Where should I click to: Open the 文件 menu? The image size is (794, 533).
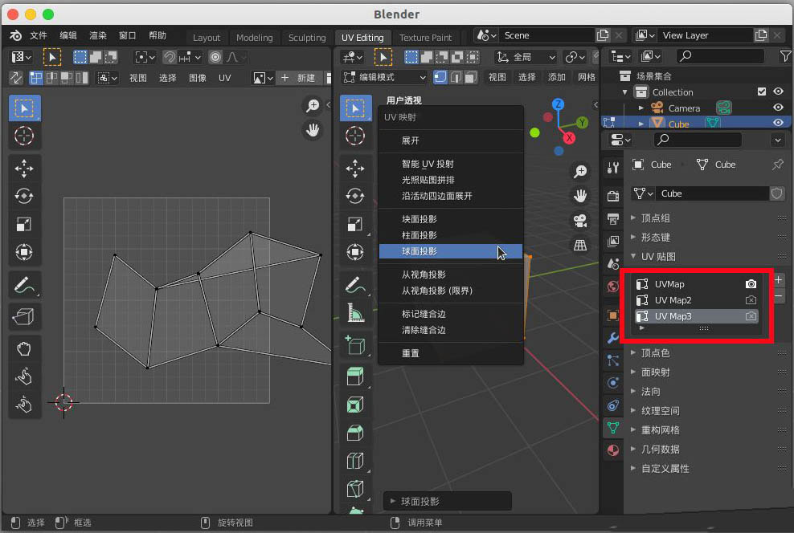coord(39,35)
